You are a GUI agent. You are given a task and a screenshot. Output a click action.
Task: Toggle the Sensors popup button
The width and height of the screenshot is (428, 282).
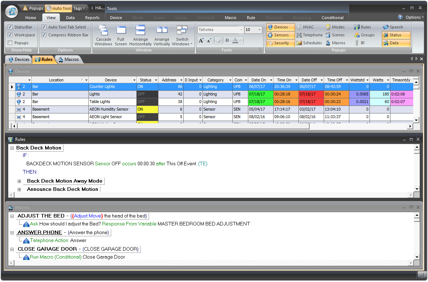281,35
